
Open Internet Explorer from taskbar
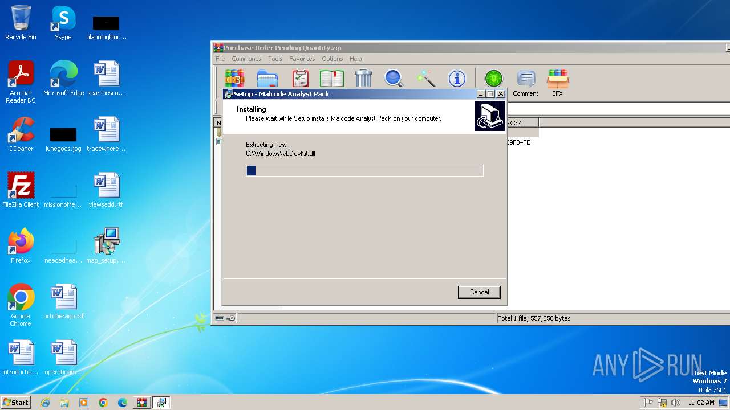[x=45, y=403]
